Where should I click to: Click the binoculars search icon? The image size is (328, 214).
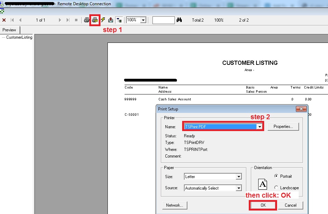coord(179,20)
